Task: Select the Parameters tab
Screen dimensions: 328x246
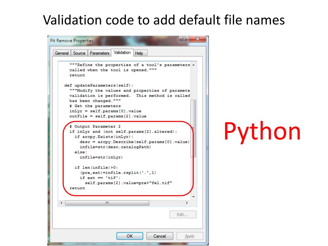Action: [x=100, y=53]
